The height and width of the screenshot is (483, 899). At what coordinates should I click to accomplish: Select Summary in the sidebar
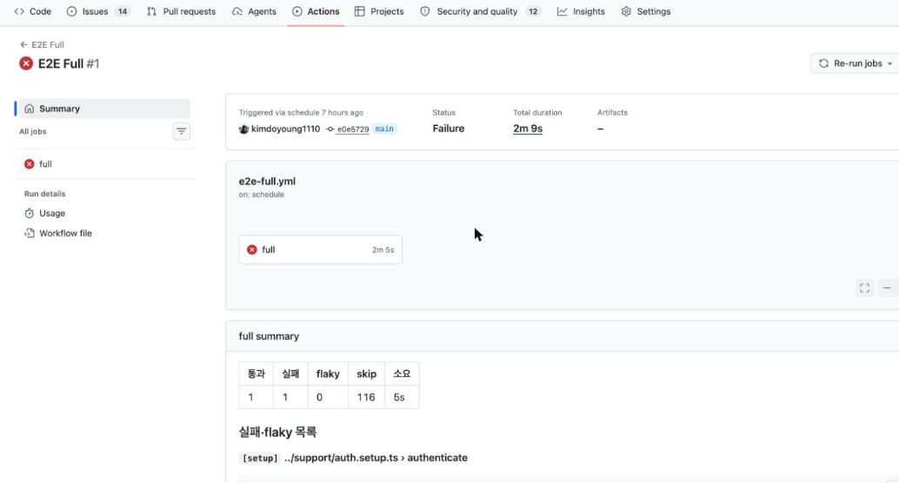[104, 109]
